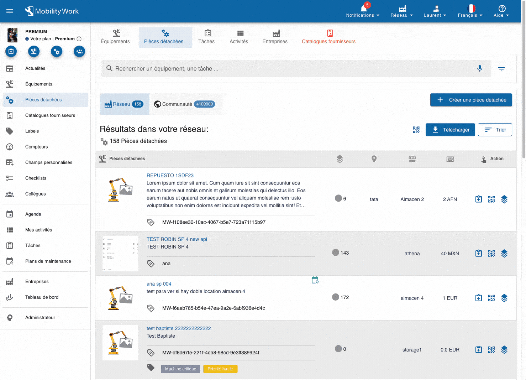Switch to the Catalogues fournisseurs tab
Image resolution: width=526 pixels, height=380 pixels.
[328, 37]
